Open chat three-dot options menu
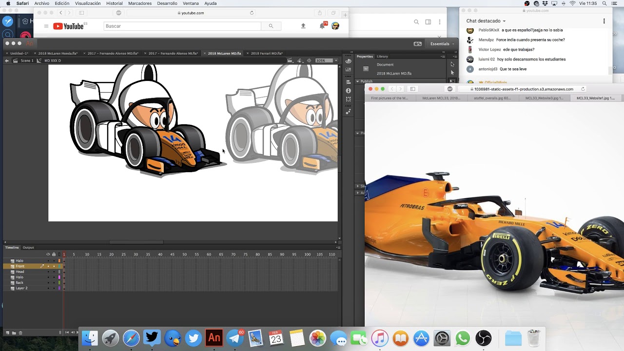Screen dimensions: 624x351 pyautogui.click(x=604, y=21)
